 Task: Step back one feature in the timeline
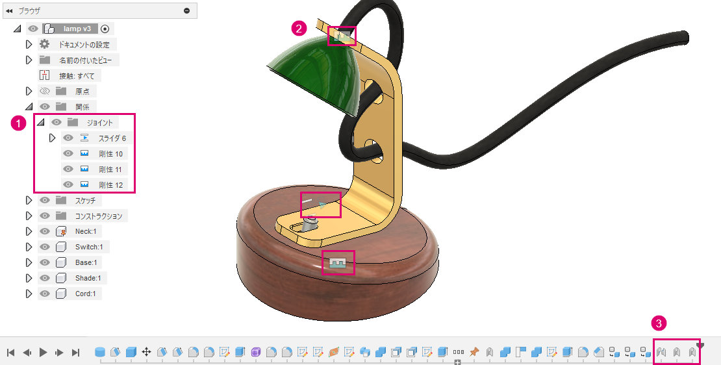[27, 353]
